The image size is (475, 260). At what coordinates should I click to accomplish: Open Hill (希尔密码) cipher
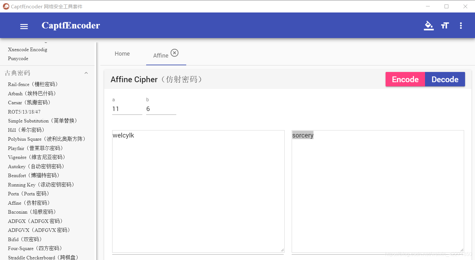(26, 130)
